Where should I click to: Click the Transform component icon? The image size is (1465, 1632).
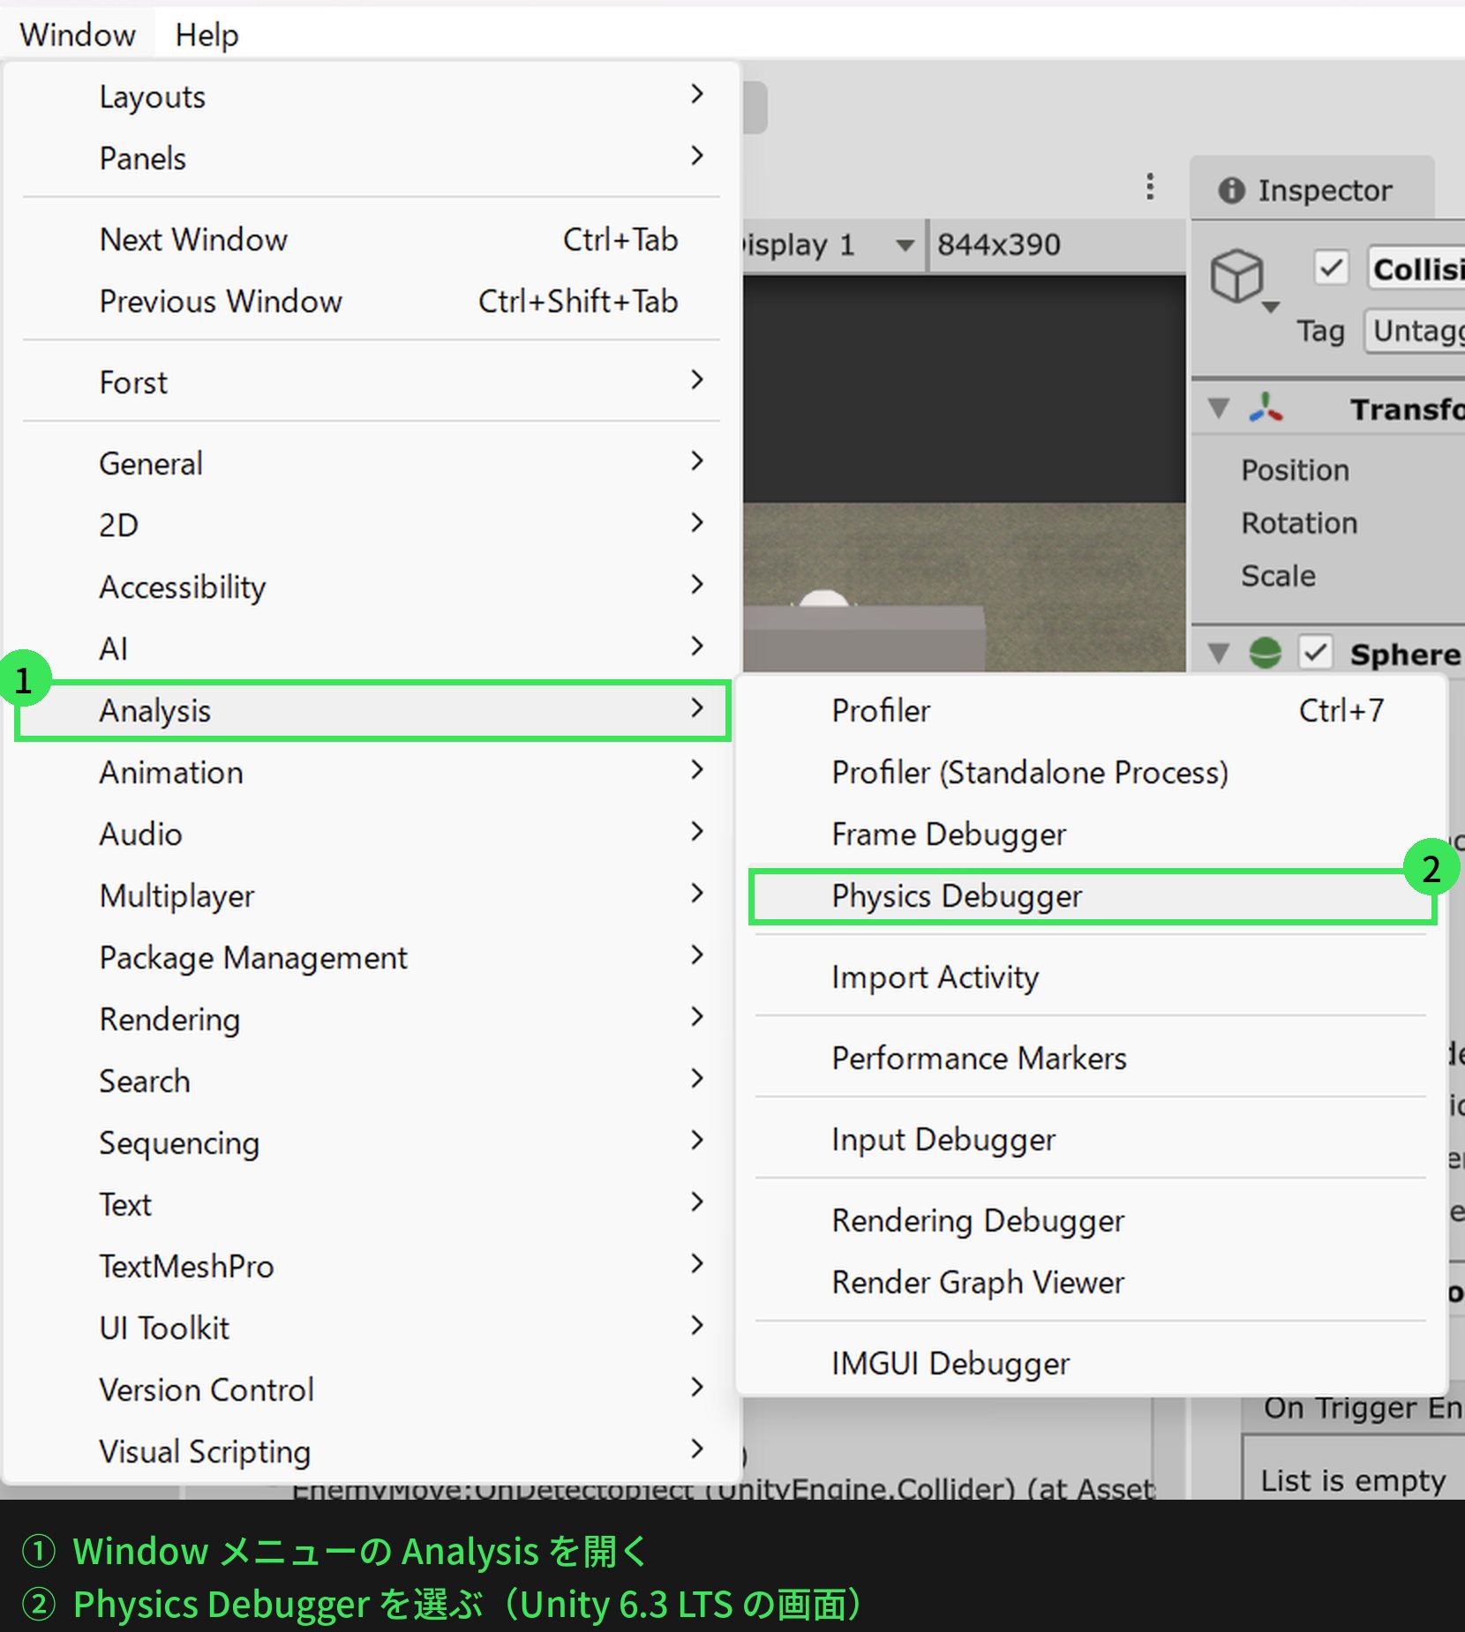1266,408
